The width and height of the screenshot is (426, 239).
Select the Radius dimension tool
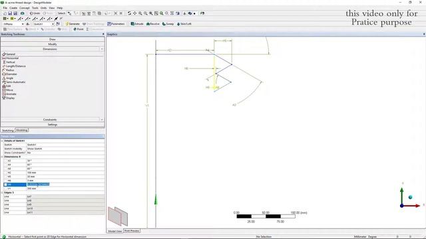click(8, 70)
